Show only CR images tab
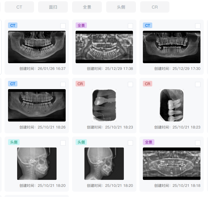The image size is (208, 197). 155,7
